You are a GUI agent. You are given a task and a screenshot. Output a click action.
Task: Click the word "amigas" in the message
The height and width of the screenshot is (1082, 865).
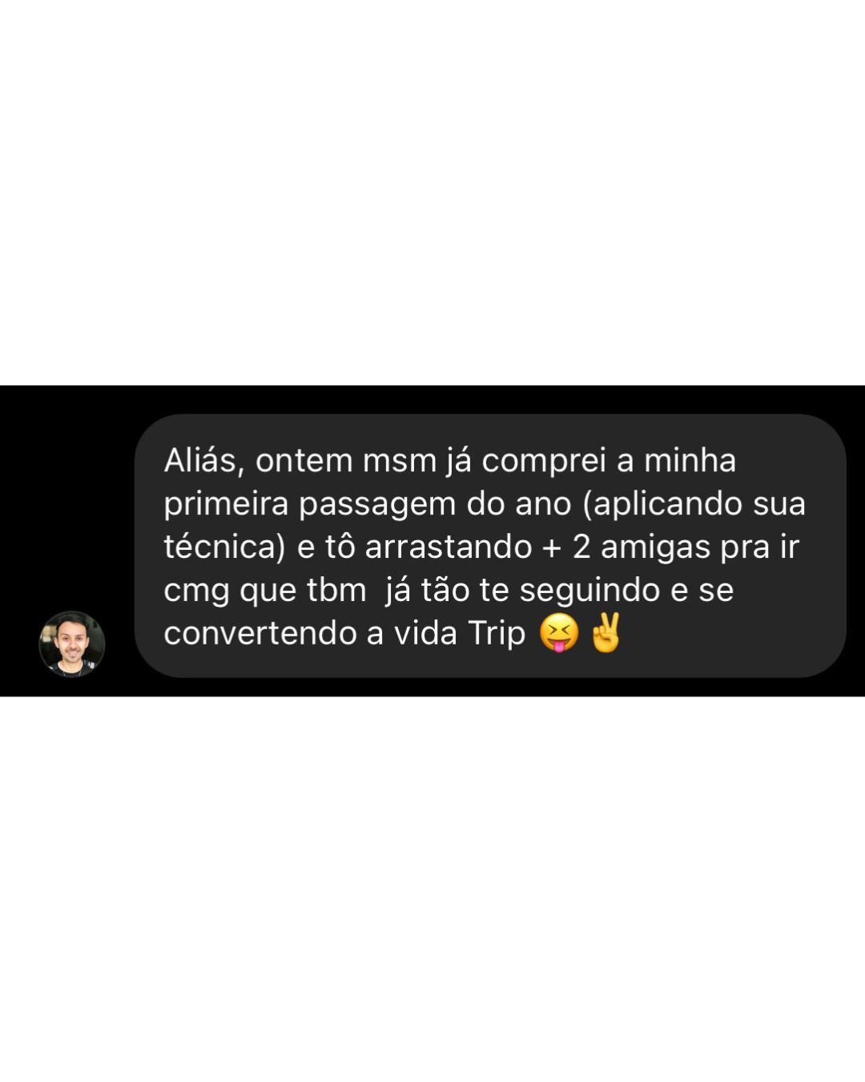655,547
